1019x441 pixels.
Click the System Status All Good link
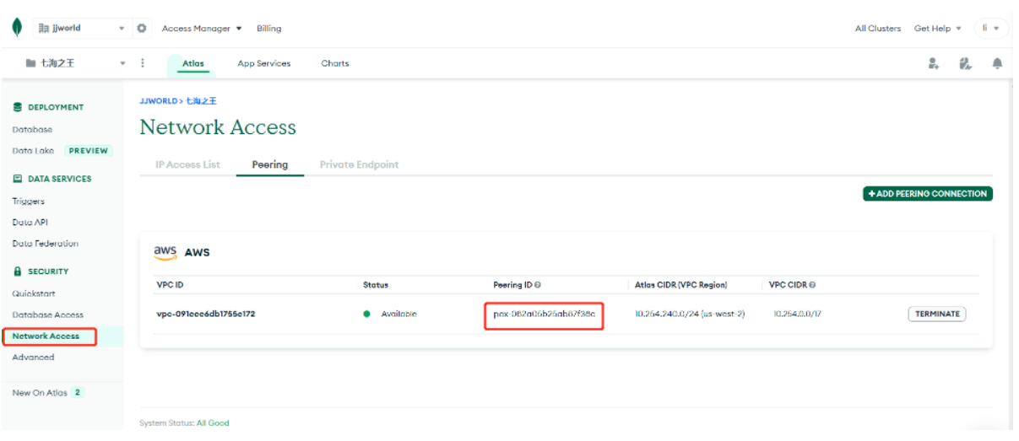[x=213, y=423]
